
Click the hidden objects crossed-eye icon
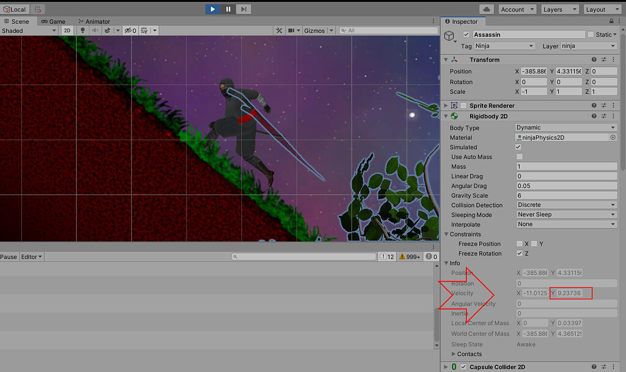[127, 30]
